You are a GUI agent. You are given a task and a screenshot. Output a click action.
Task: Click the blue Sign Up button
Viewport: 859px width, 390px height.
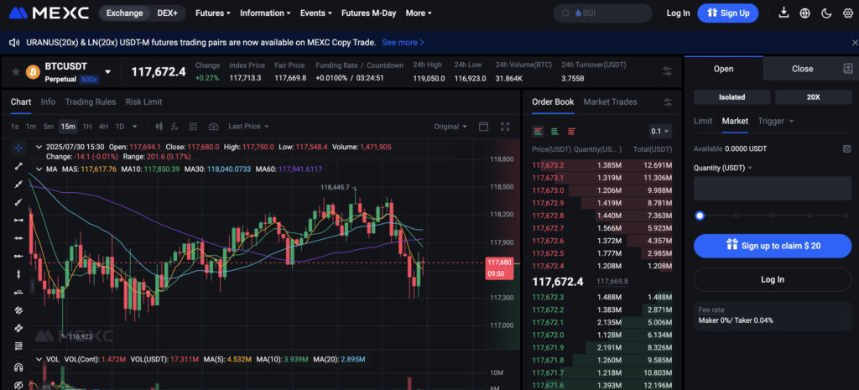(727, 13)
